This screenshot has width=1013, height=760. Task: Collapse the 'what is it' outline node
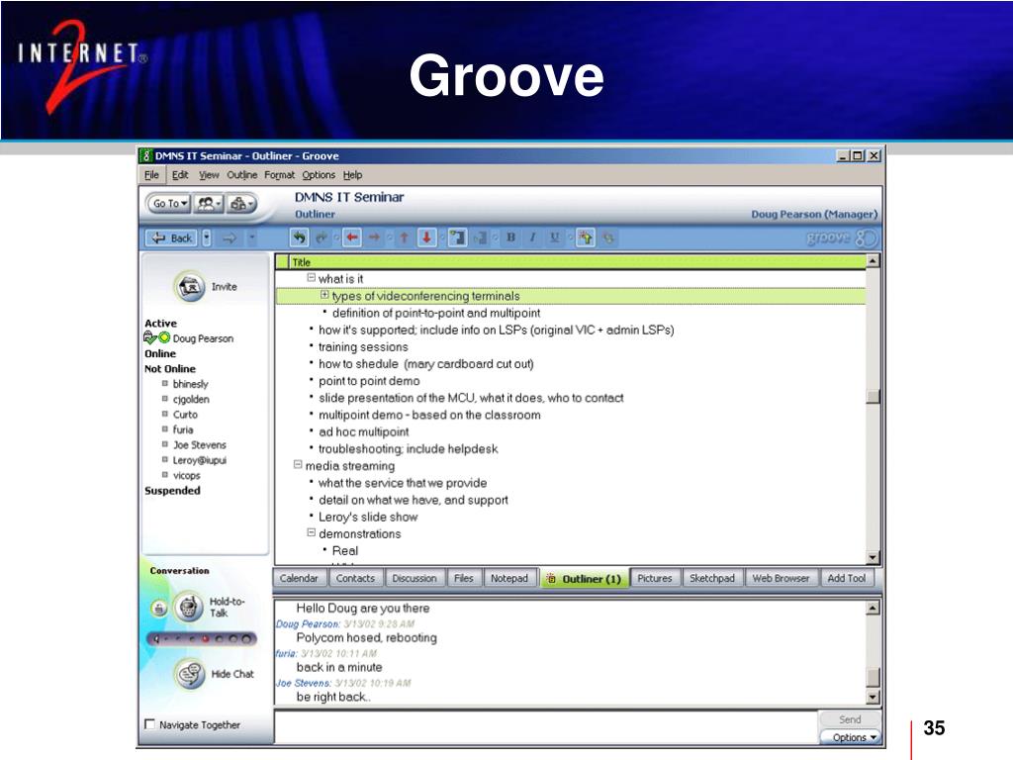[x=312, y=278]
